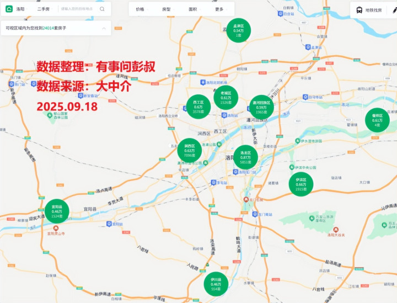Screen dimensions: 397x303
Task: Select the 西工区 district bubble
Action: [198, 107]
